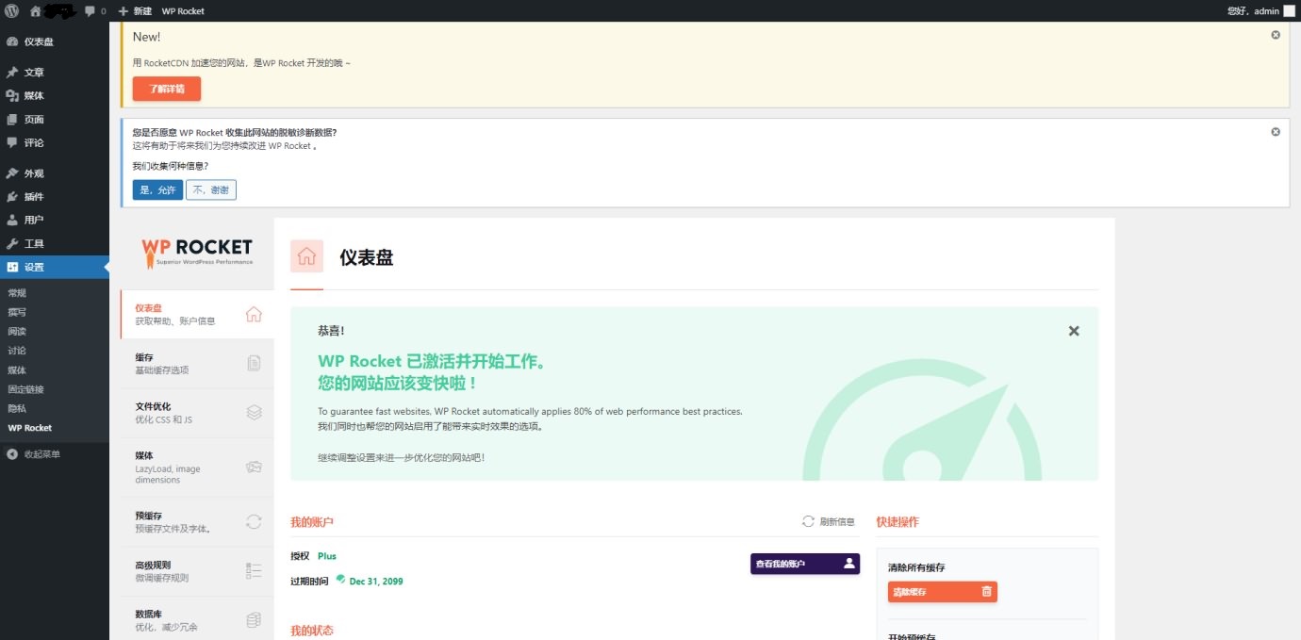The width and height of the screenshot is (1301, 640).
Task: Open 缓存 basic cache options tab
Action: pos(197,364)
